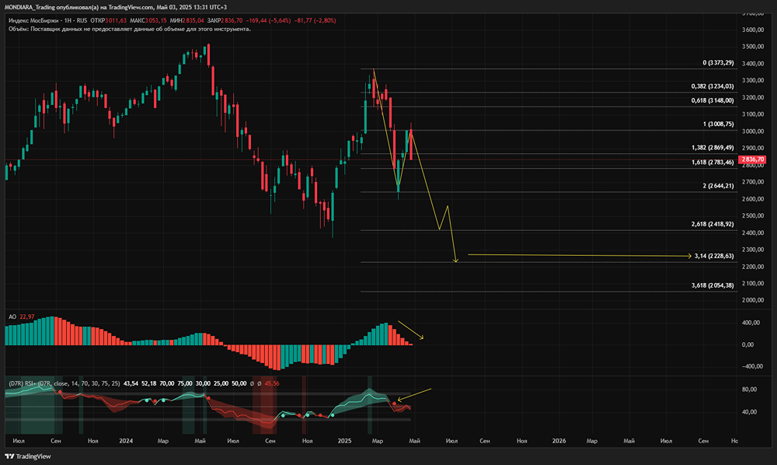Select Fibonacci level 1,618 (2 783,46) label
This screenshot has width=777, height=465.
coord(713,162)
